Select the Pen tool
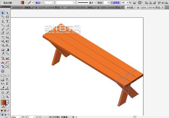Image resolution: width=169 pixels, height=118 pixels. click(x=3, y=21)
